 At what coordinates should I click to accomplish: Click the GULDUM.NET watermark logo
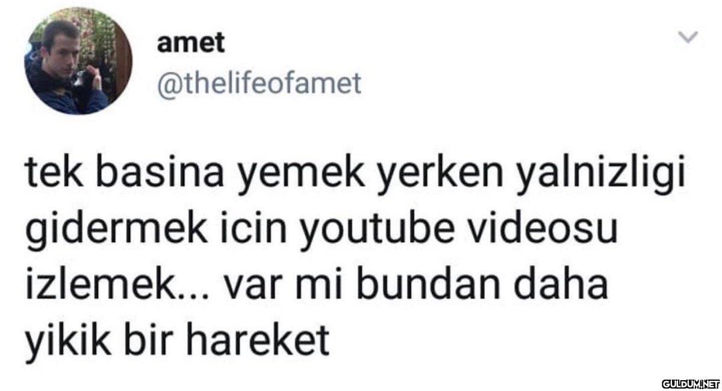click(690, 383)
